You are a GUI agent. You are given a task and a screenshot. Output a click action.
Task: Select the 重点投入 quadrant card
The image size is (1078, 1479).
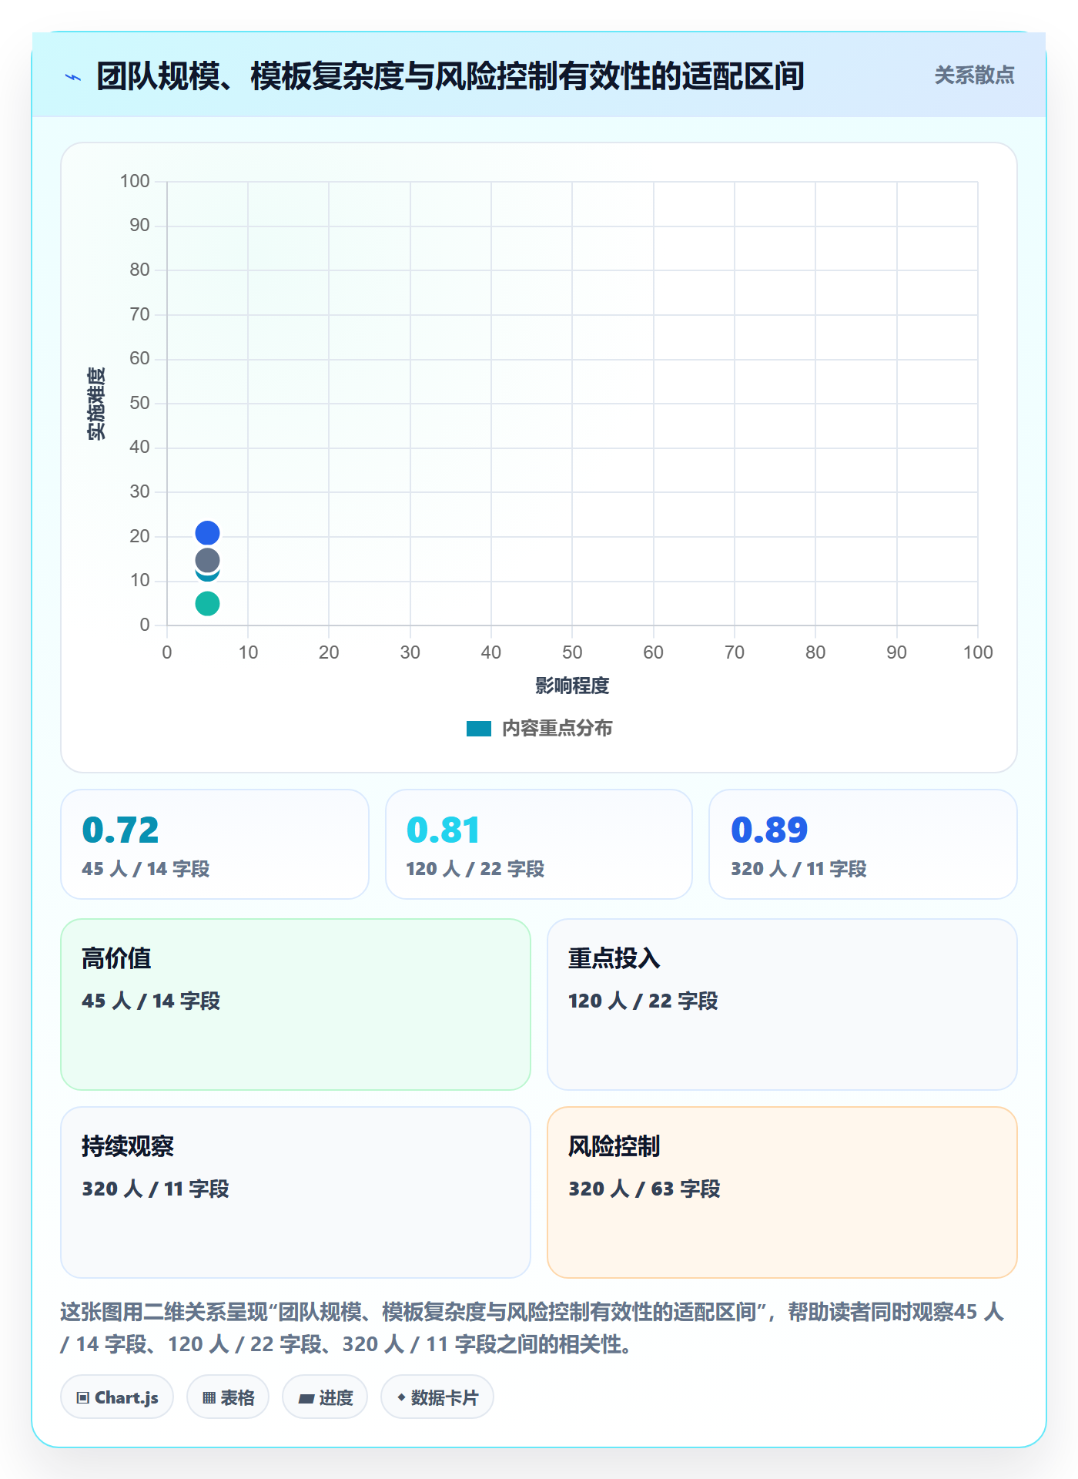point(782,1004)
